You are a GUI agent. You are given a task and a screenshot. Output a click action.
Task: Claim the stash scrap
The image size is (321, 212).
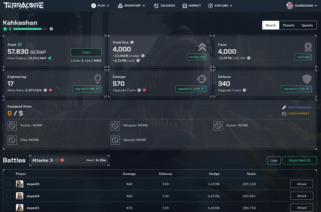86,52
